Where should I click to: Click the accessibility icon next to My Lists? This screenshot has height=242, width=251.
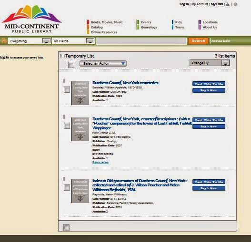click(x=228, y=4)
